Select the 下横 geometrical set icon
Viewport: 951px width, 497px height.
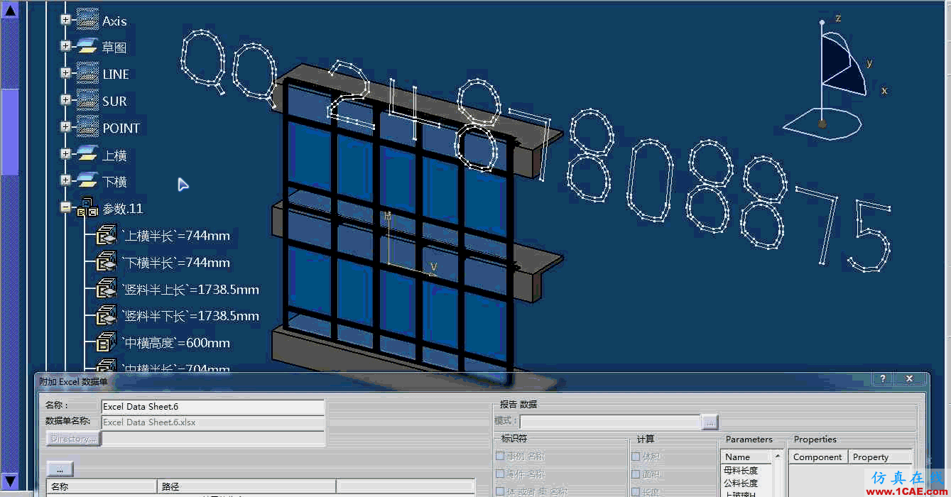click(87, 181)
